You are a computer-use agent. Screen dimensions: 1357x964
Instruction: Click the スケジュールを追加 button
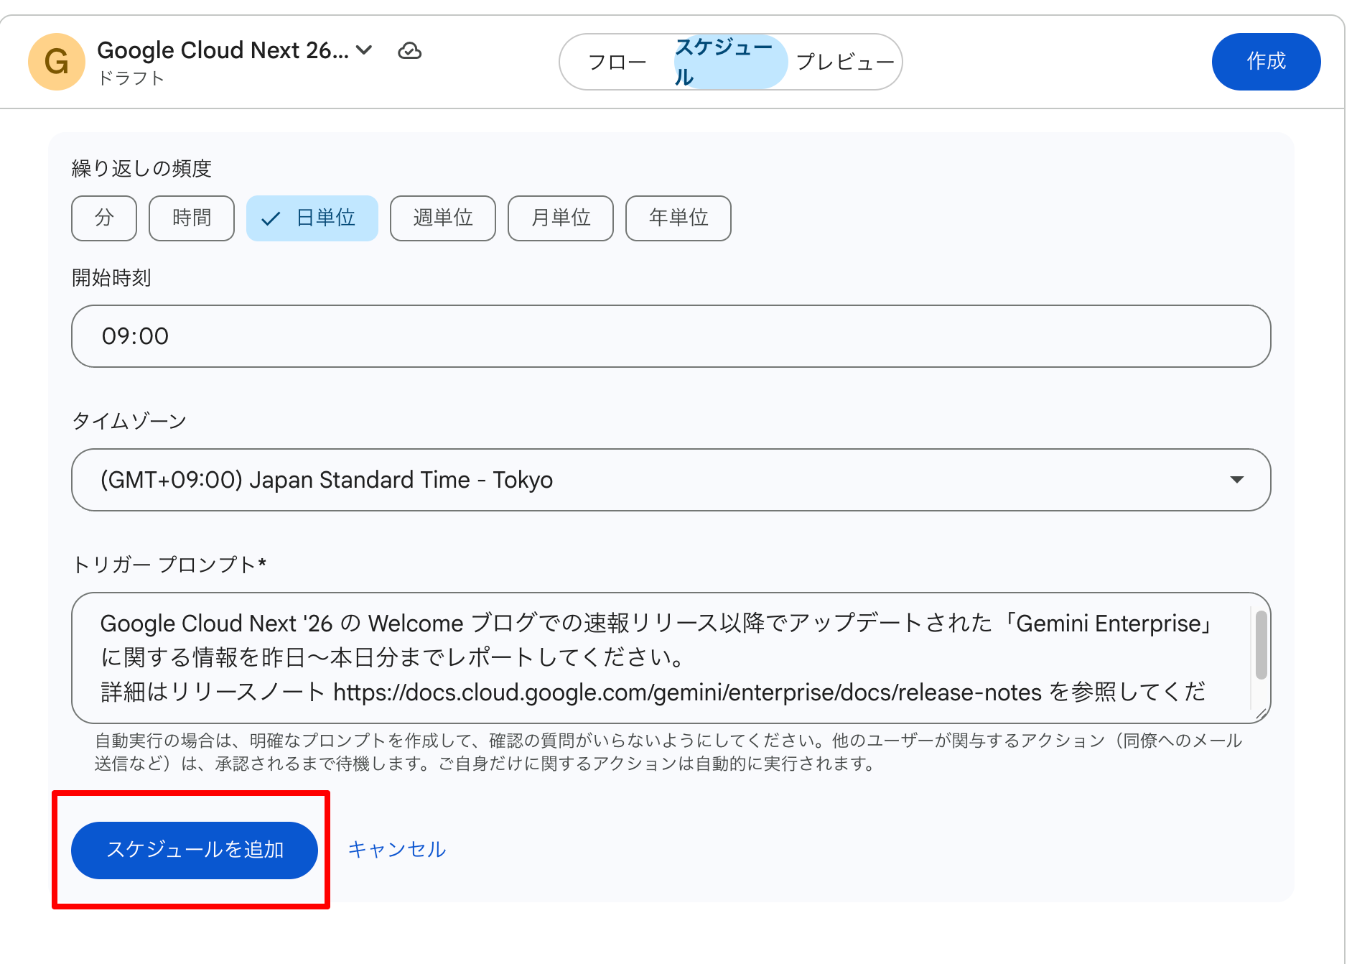(x=195, y=850)
